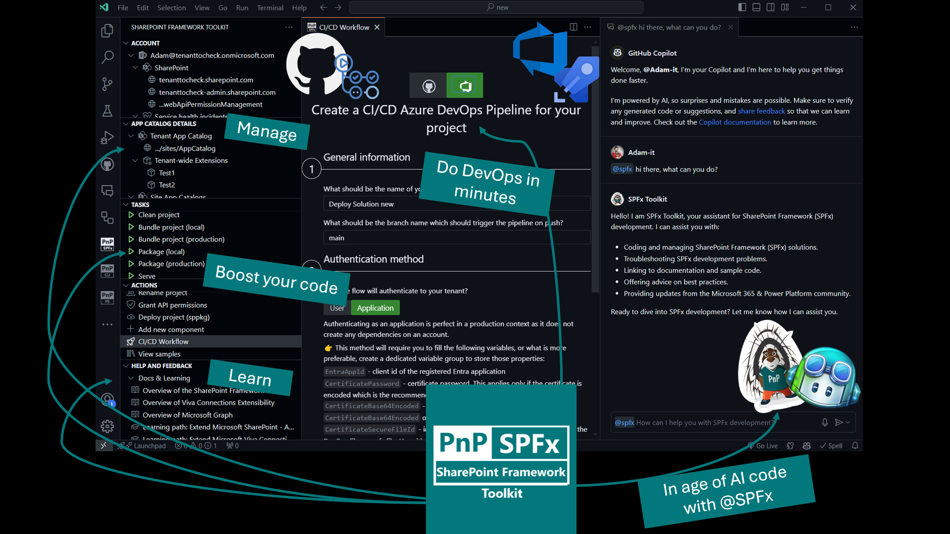Open the SPFx Toolkit sidebar icon

pos(107,244)
